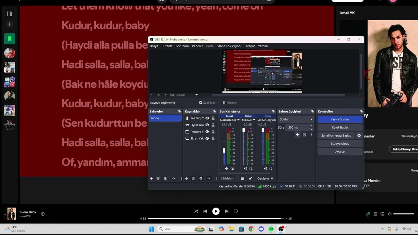This screenshot has width=418, height=235.
Task: Hide the Ekran Yakalama source
Action: click(x=207, y=138)
